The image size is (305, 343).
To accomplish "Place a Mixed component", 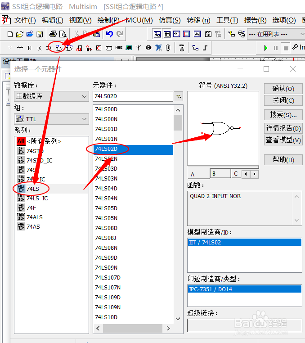I will click(89, 48).
